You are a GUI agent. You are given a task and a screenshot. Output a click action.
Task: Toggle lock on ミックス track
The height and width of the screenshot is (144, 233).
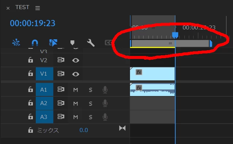(x=30, y=130)
